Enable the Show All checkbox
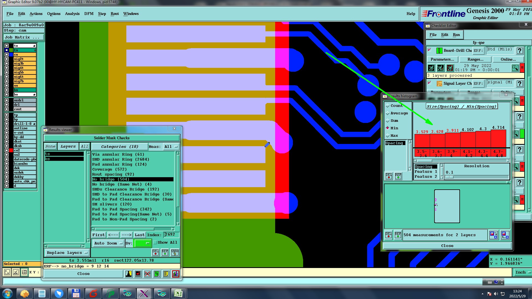The height and width of the screenshot is (299, 532). click(155, 243)
